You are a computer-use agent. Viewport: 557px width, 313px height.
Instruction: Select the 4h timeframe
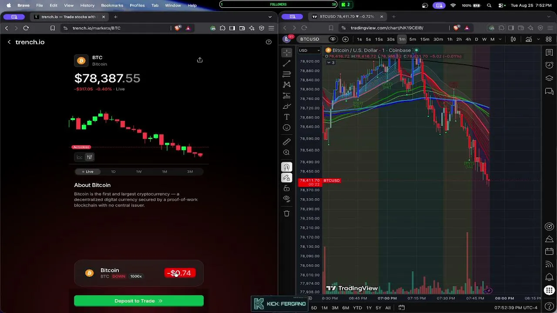(468, 39)
